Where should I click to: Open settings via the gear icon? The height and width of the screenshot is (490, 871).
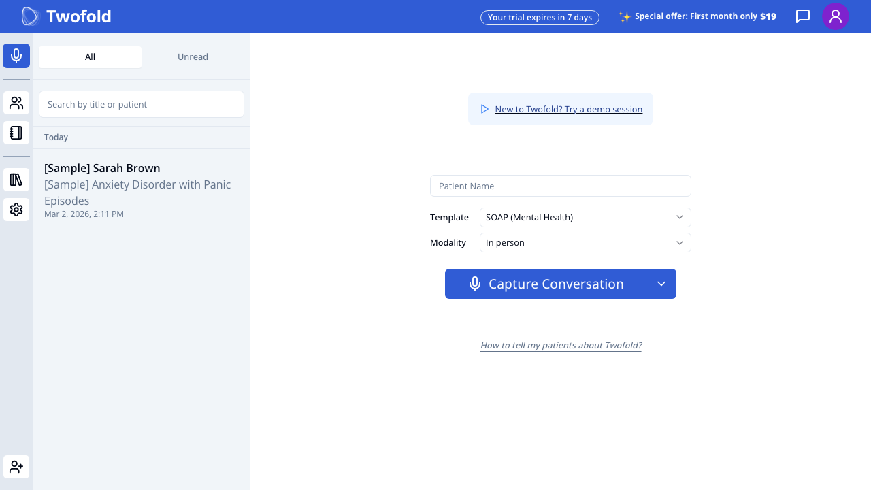[x=16, y=210]
